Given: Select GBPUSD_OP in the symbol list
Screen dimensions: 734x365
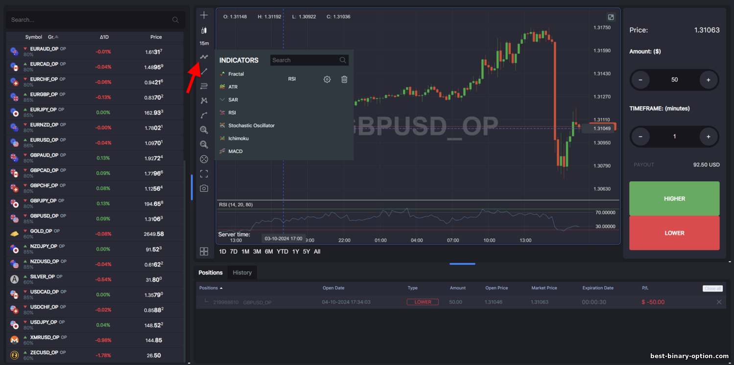Looking at the screenshot, I should coord(95,218).
